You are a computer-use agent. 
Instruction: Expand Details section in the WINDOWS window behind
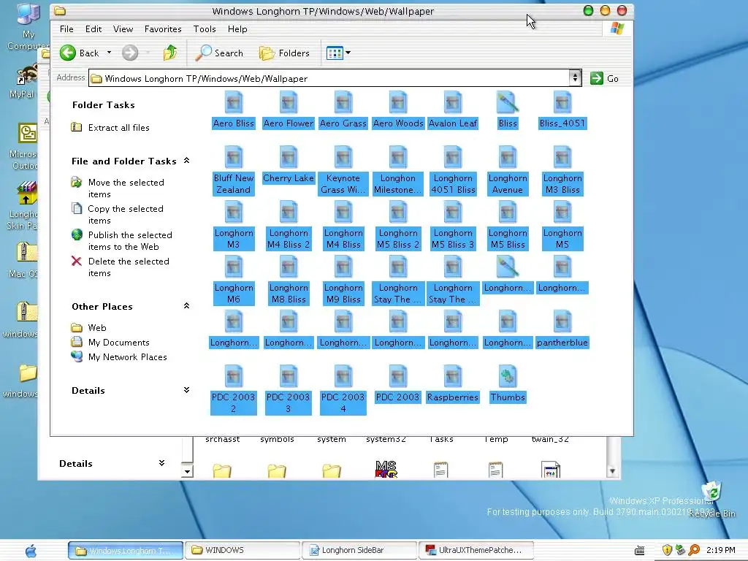tap(161, 463)
